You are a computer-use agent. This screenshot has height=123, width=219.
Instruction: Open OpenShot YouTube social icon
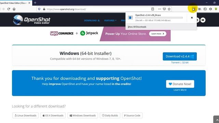pos(203,20)
